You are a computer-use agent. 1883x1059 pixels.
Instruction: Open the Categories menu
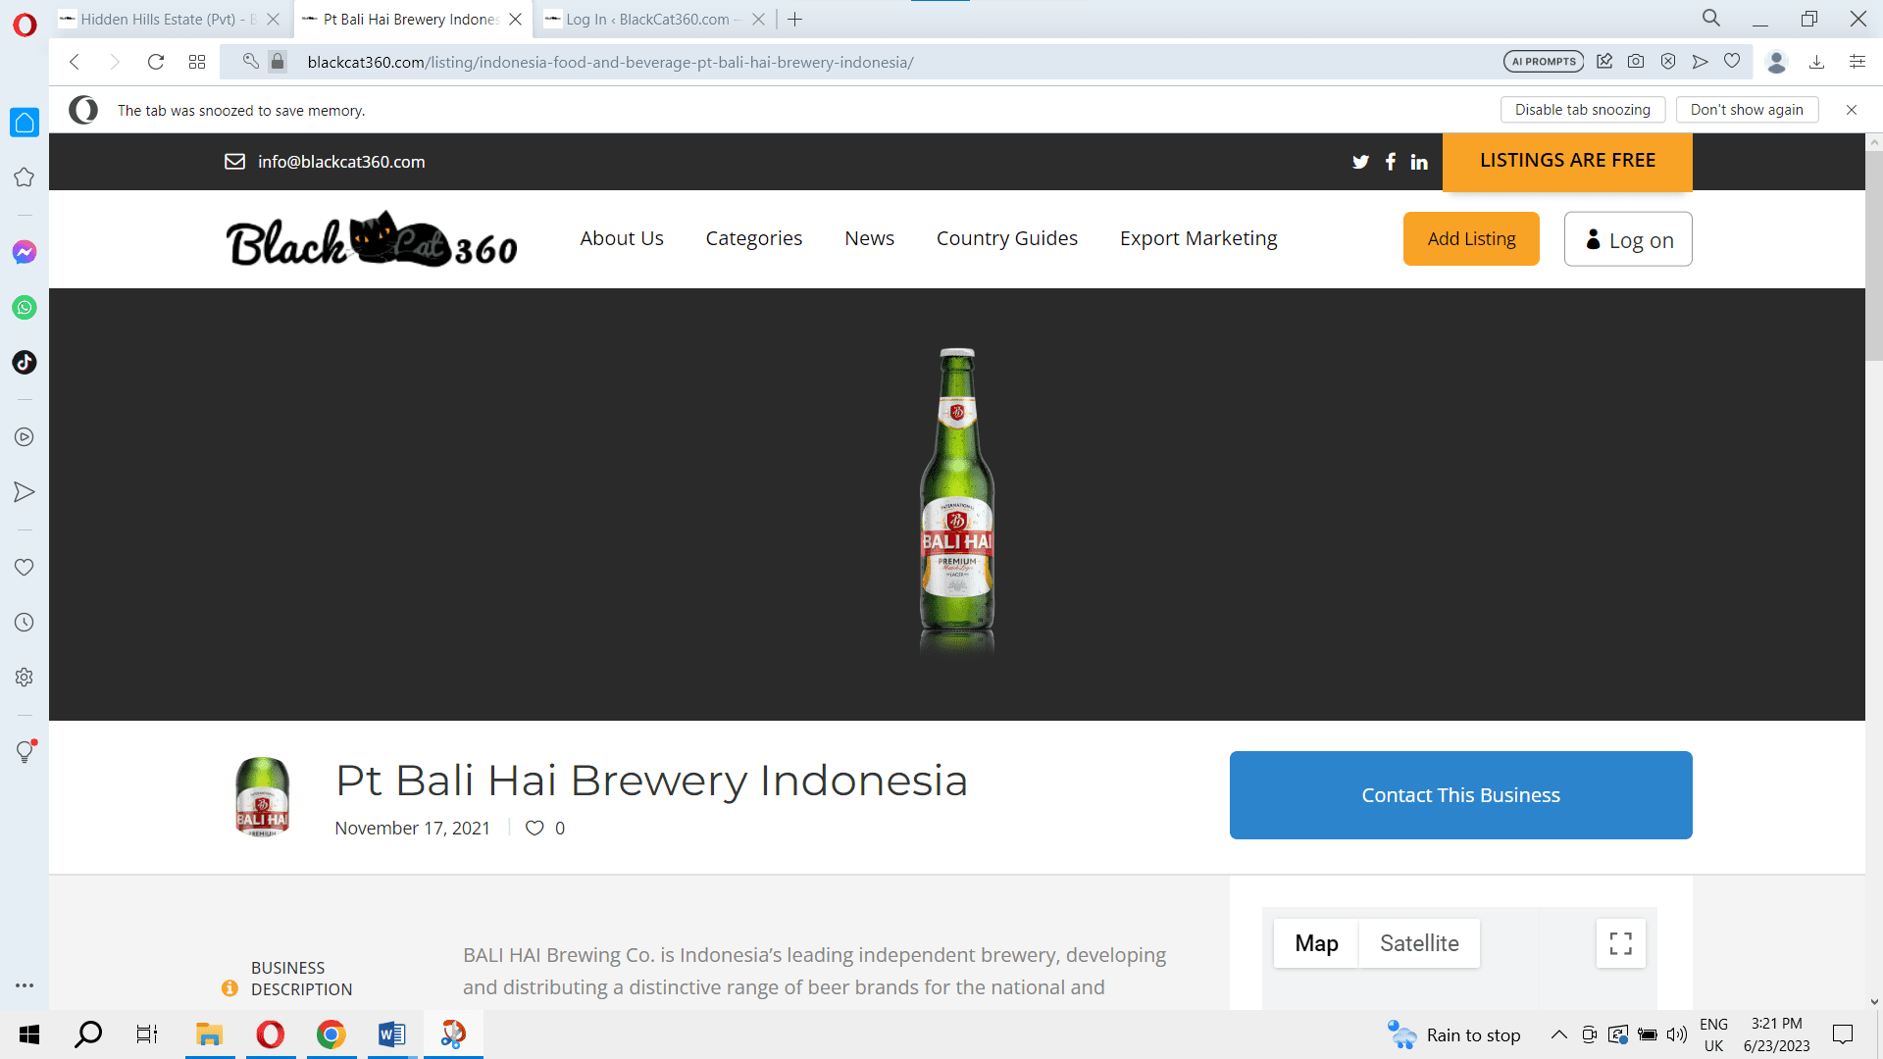[x=754, y=238]
